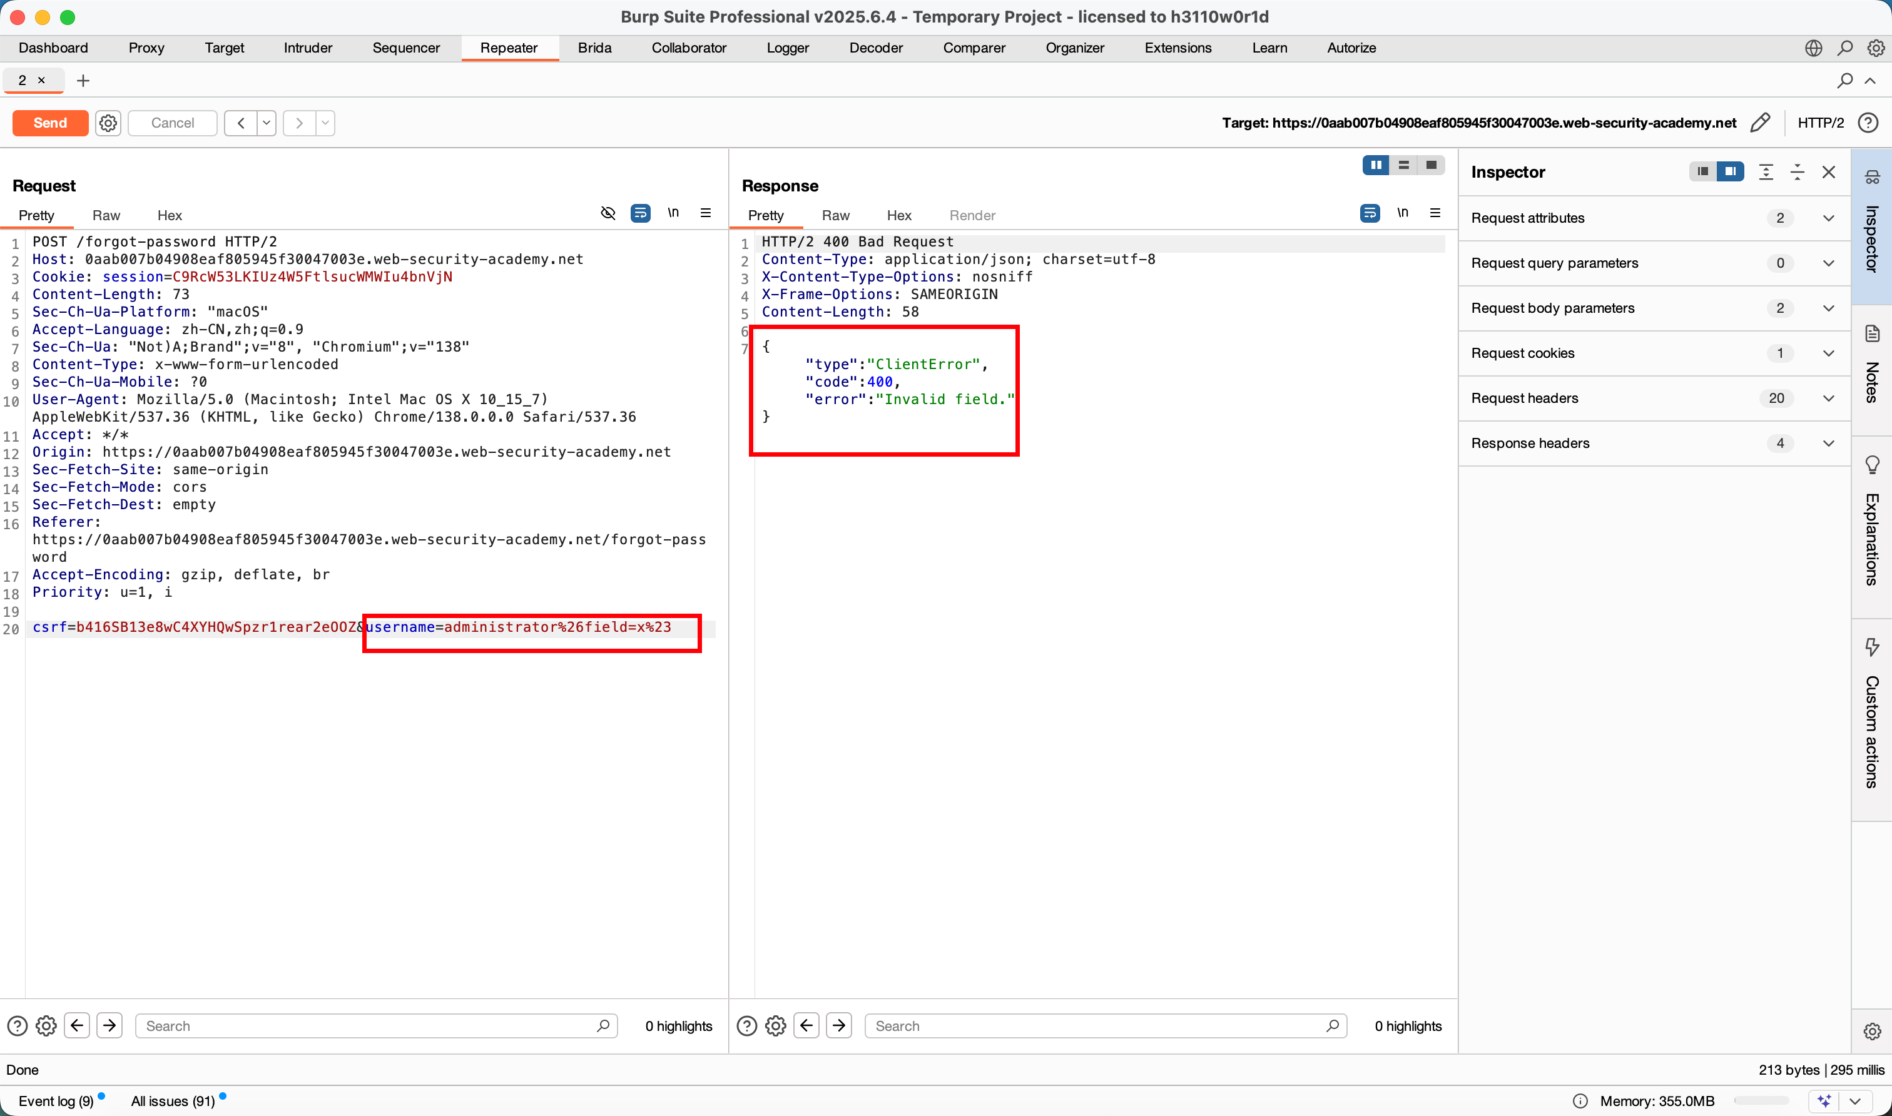The image size is (1892, 1116).
Task: Expand all Inspector sections
Action: click(1766, 171)
